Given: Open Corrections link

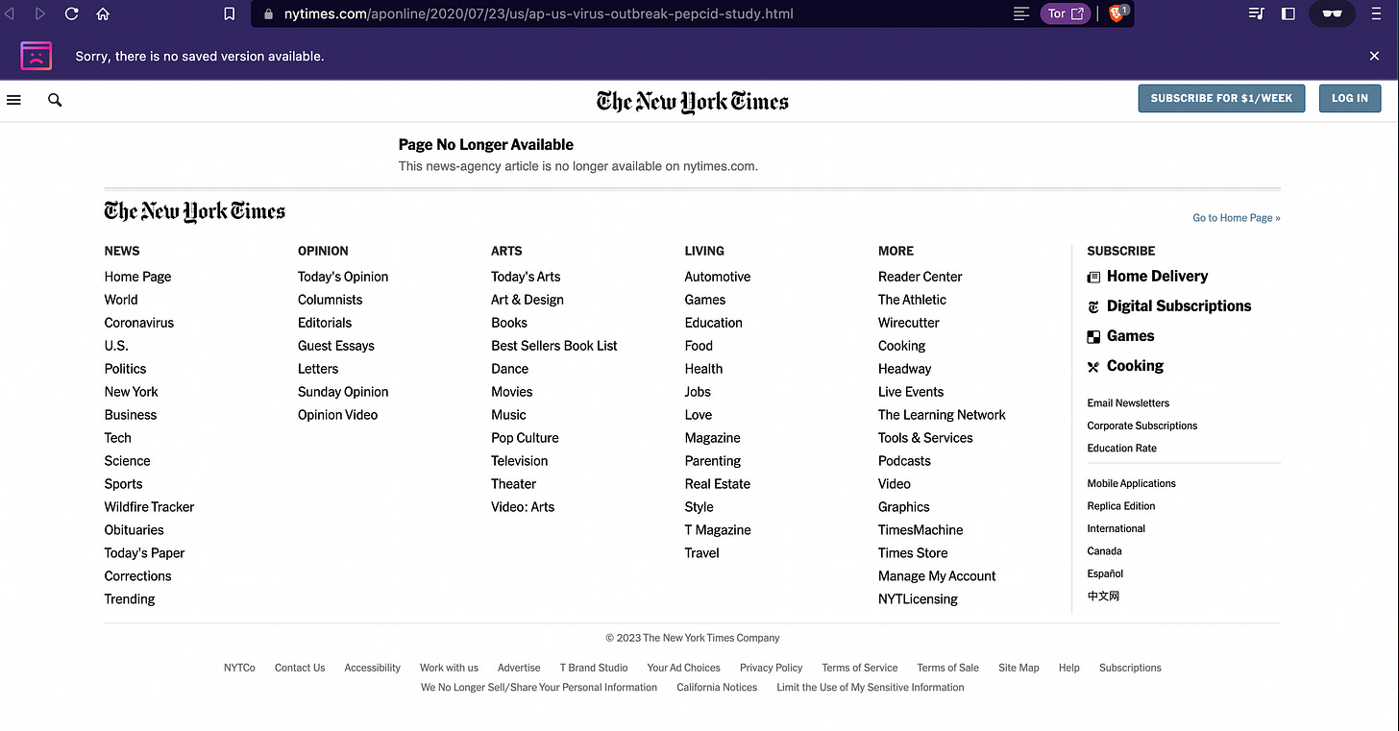Looking at the screenshot, I should coord(137,576).
